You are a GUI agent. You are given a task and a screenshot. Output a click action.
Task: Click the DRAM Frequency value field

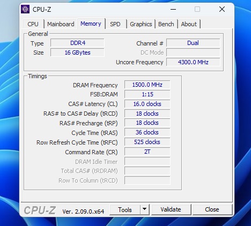point(147,85)
